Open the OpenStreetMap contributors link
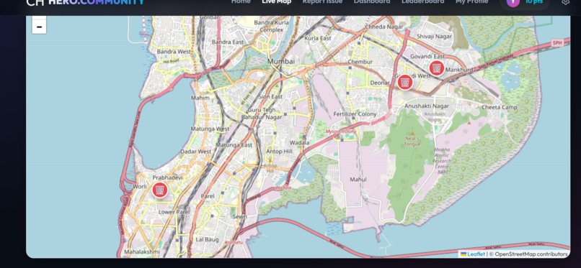The image size is (581, 268). (531, 254)
